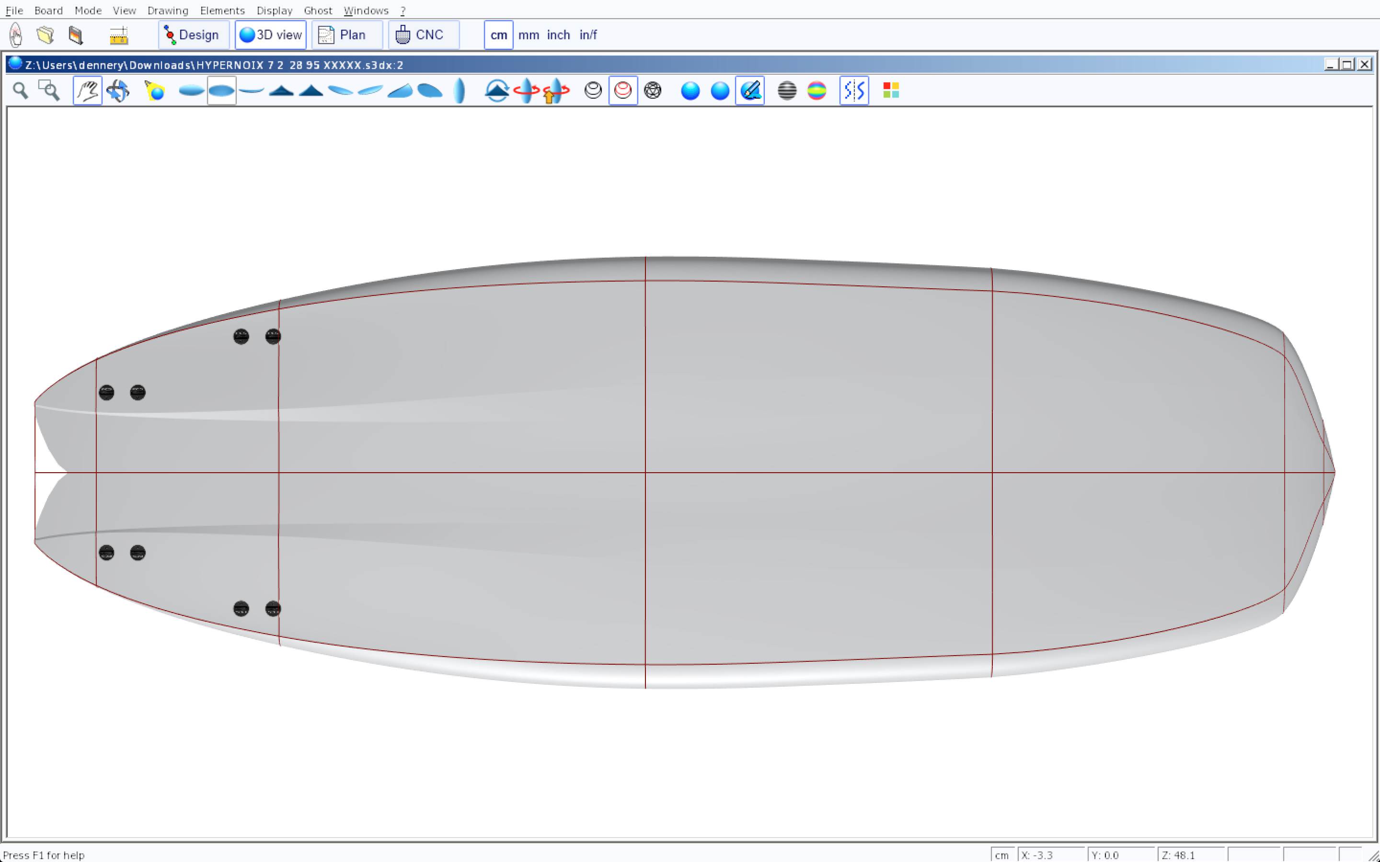The width and height of the screenshot is (1380, 862).
Task: Toggle the drawing pen overlay button
Action: coord(750,91)
